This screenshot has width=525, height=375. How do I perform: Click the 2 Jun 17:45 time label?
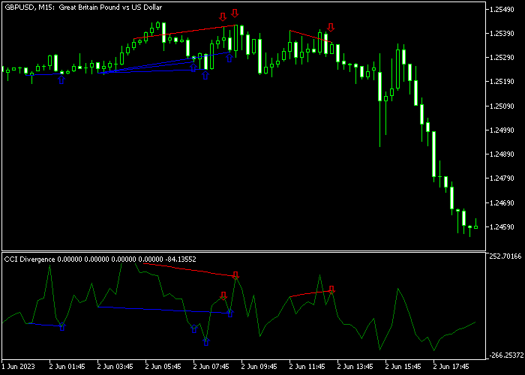pyautogui.click(x=451, y=367)
